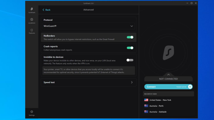Click the United States flag icon

point(146,100)
